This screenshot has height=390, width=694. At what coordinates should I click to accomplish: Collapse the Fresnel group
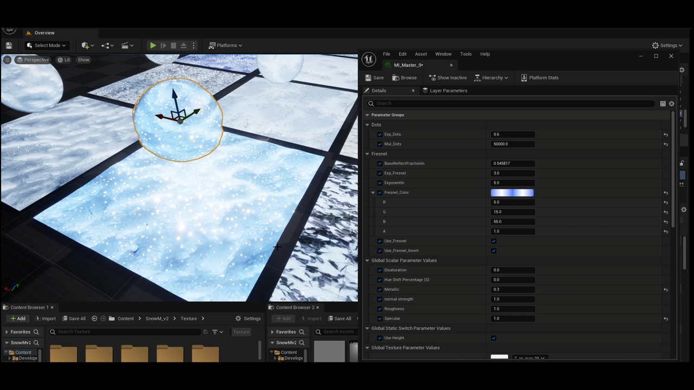367,154
